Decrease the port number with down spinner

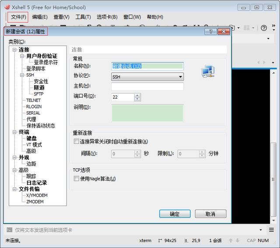pos(137,99)
